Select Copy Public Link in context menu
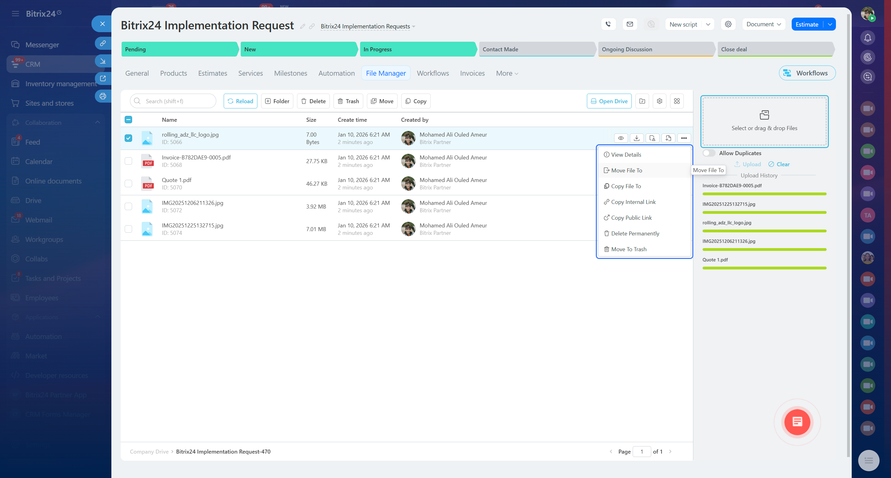Viewport: 891px width, 478px height. tap(631, 218)
